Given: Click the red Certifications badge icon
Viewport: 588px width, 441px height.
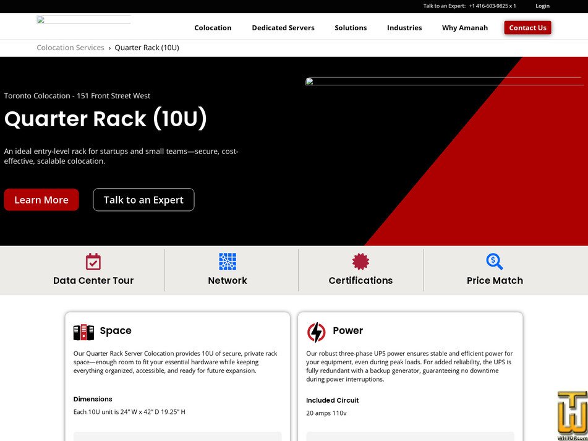Looking at the screenshot, I should pyautogui.click(x=360, y=262).
